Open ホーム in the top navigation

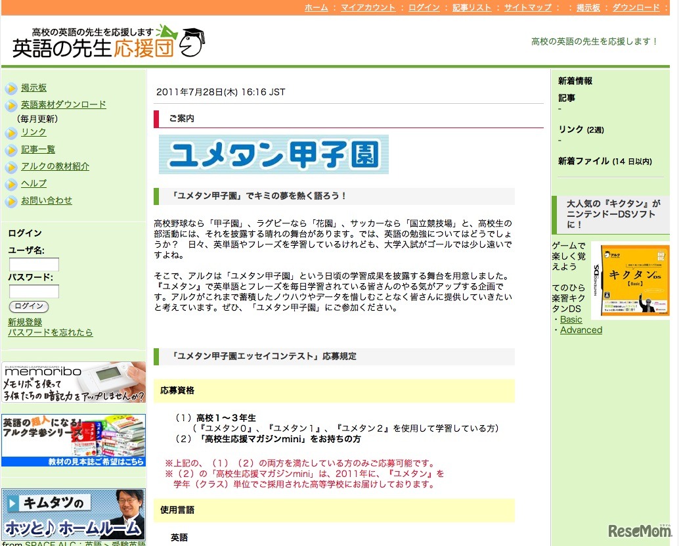pos(316,7)
